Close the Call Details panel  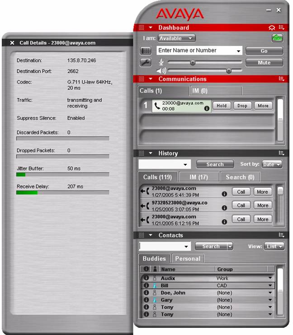tap(12, 43)
